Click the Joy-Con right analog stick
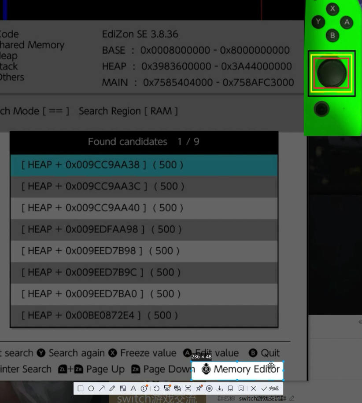This screenshot has height=403, width=362. tap(331, 73)
